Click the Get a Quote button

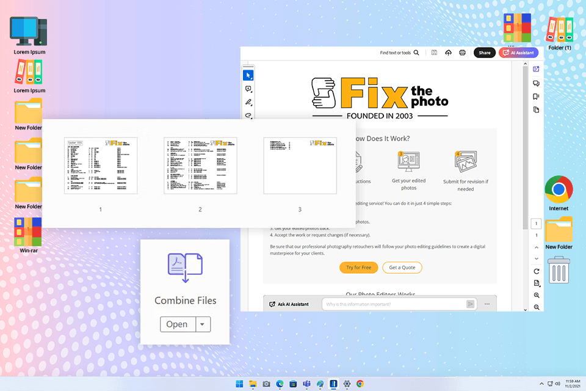click(x=402, y=268)
